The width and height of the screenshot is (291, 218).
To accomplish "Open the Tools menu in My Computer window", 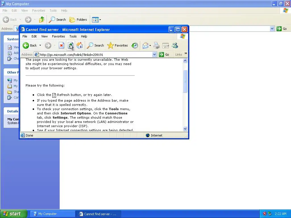I will (x=53, y=11).
